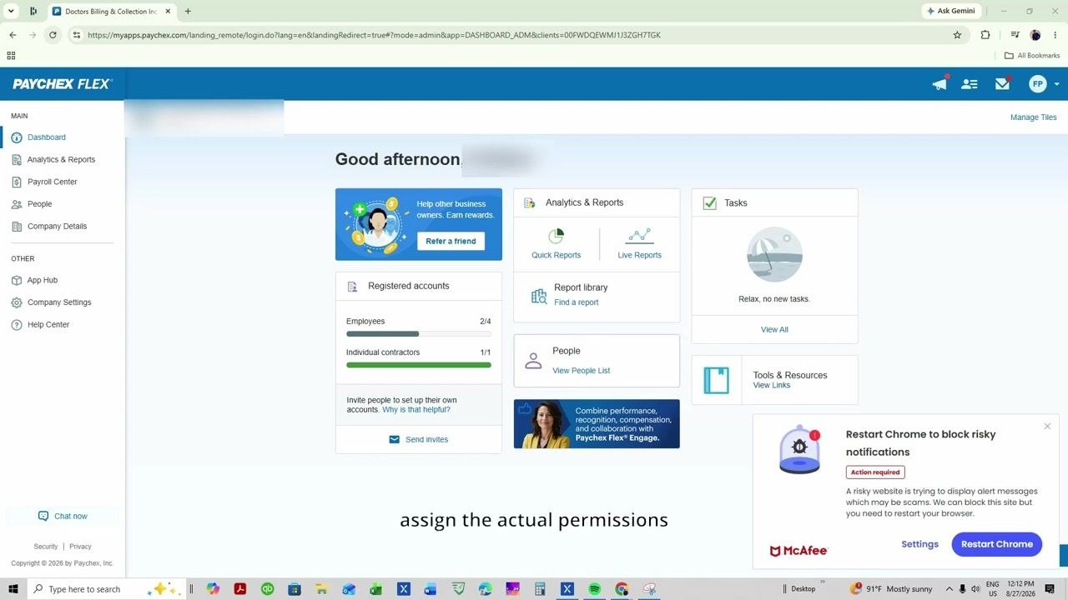Open the announcements megaphone icon
The image size is (1068, 600).
[940, 83]
